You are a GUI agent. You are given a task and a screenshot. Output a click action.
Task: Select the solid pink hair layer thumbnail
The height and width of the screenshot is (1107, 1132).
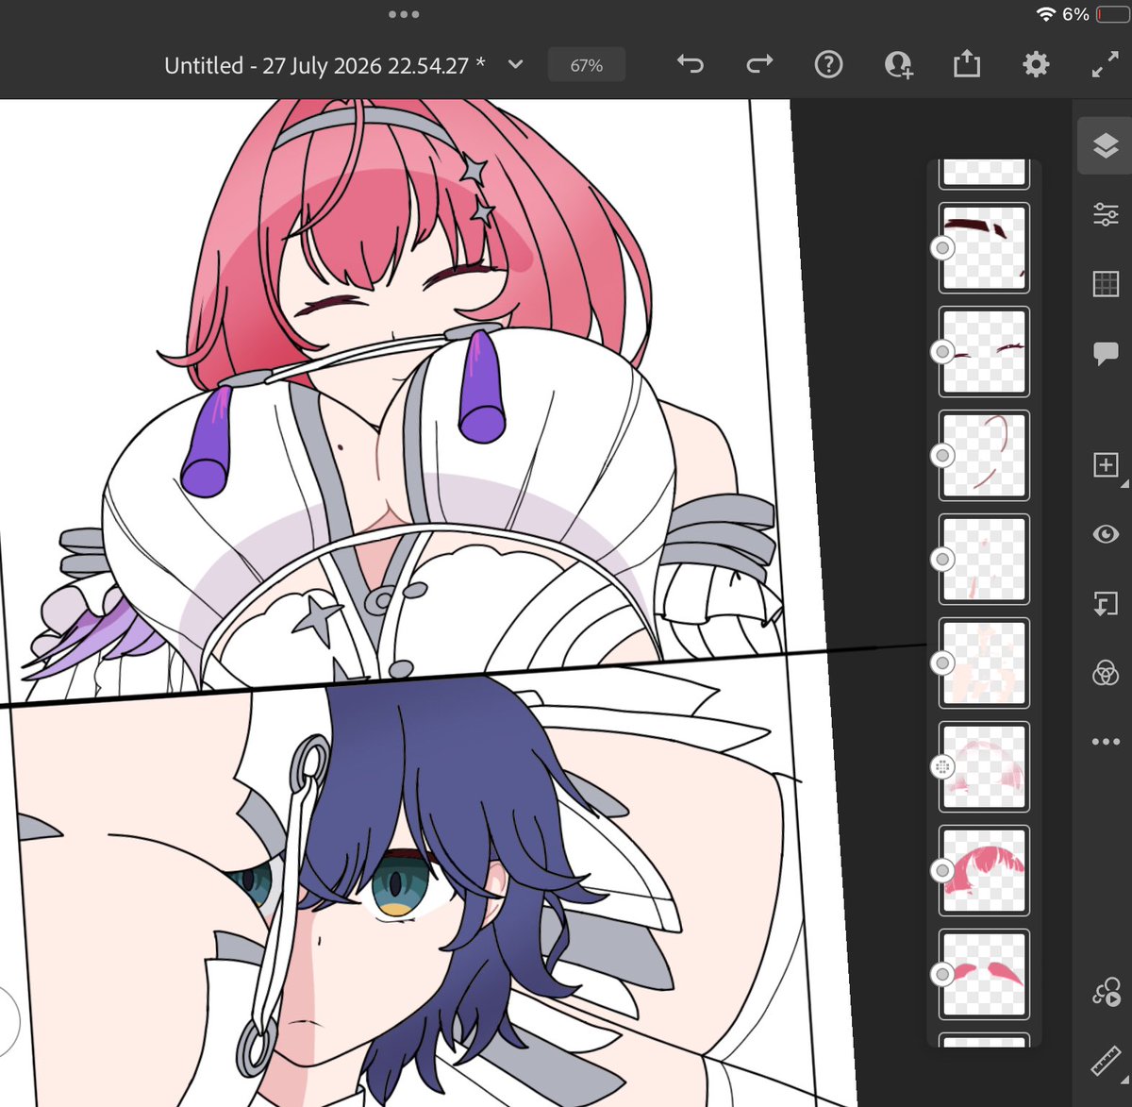pos(984,870)
